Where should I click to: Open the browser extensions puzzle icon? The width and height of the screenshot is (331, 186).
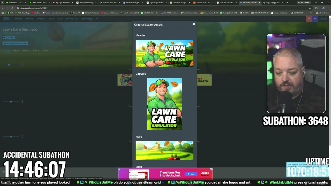(316, 8)
